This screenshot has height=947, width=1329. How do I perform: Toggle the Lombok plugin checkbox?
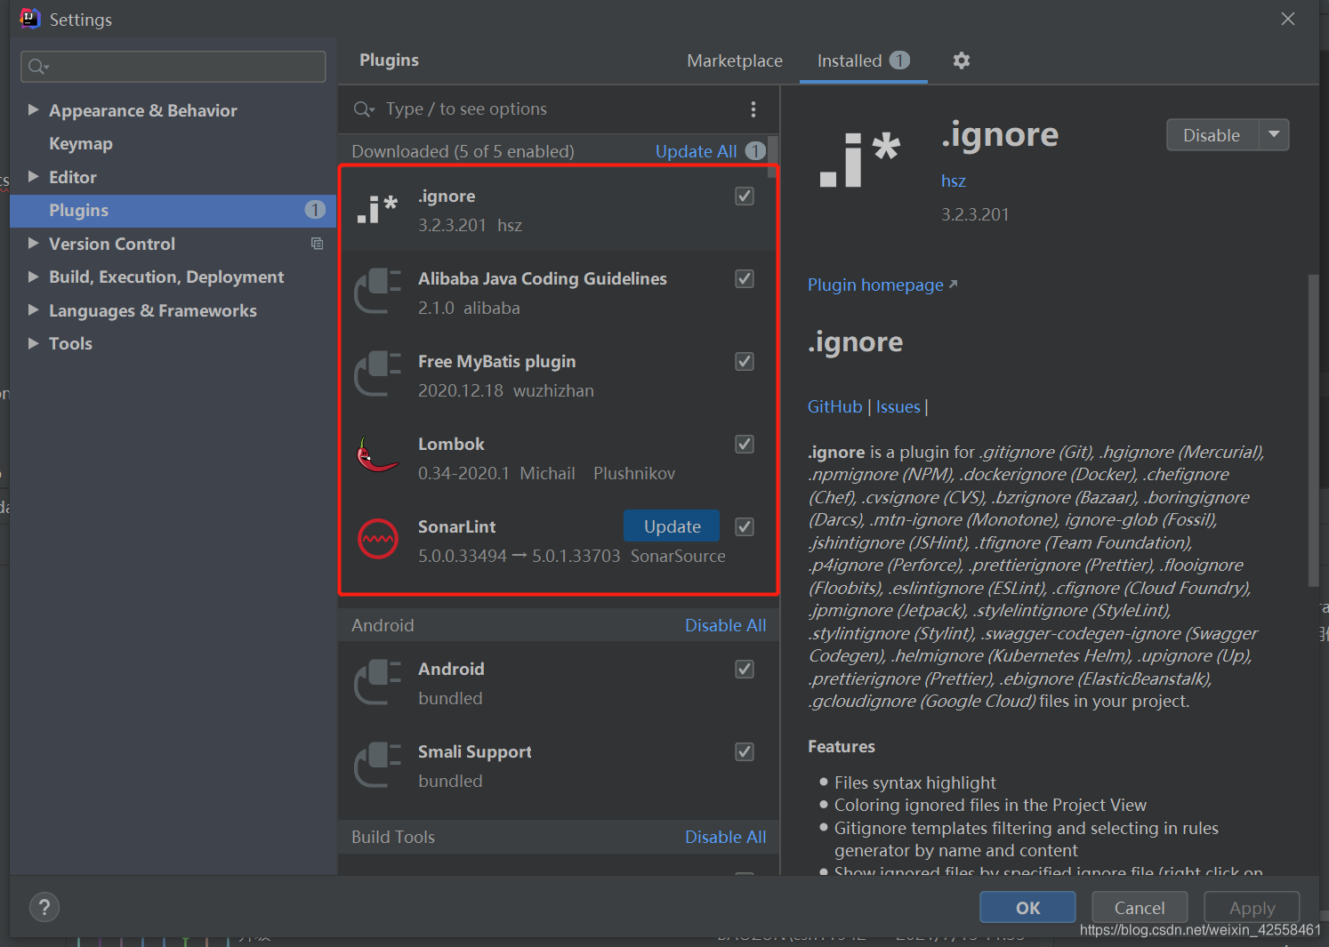[745, 444]
